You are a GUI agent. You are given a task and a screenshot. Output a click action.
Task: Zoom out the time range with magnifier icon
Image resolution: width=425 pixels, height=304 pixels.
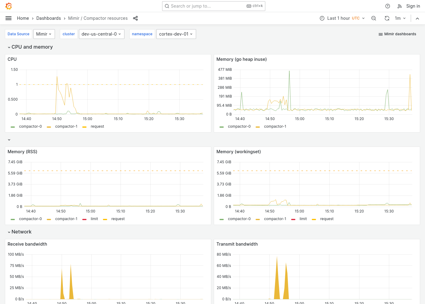pos(373,18)
